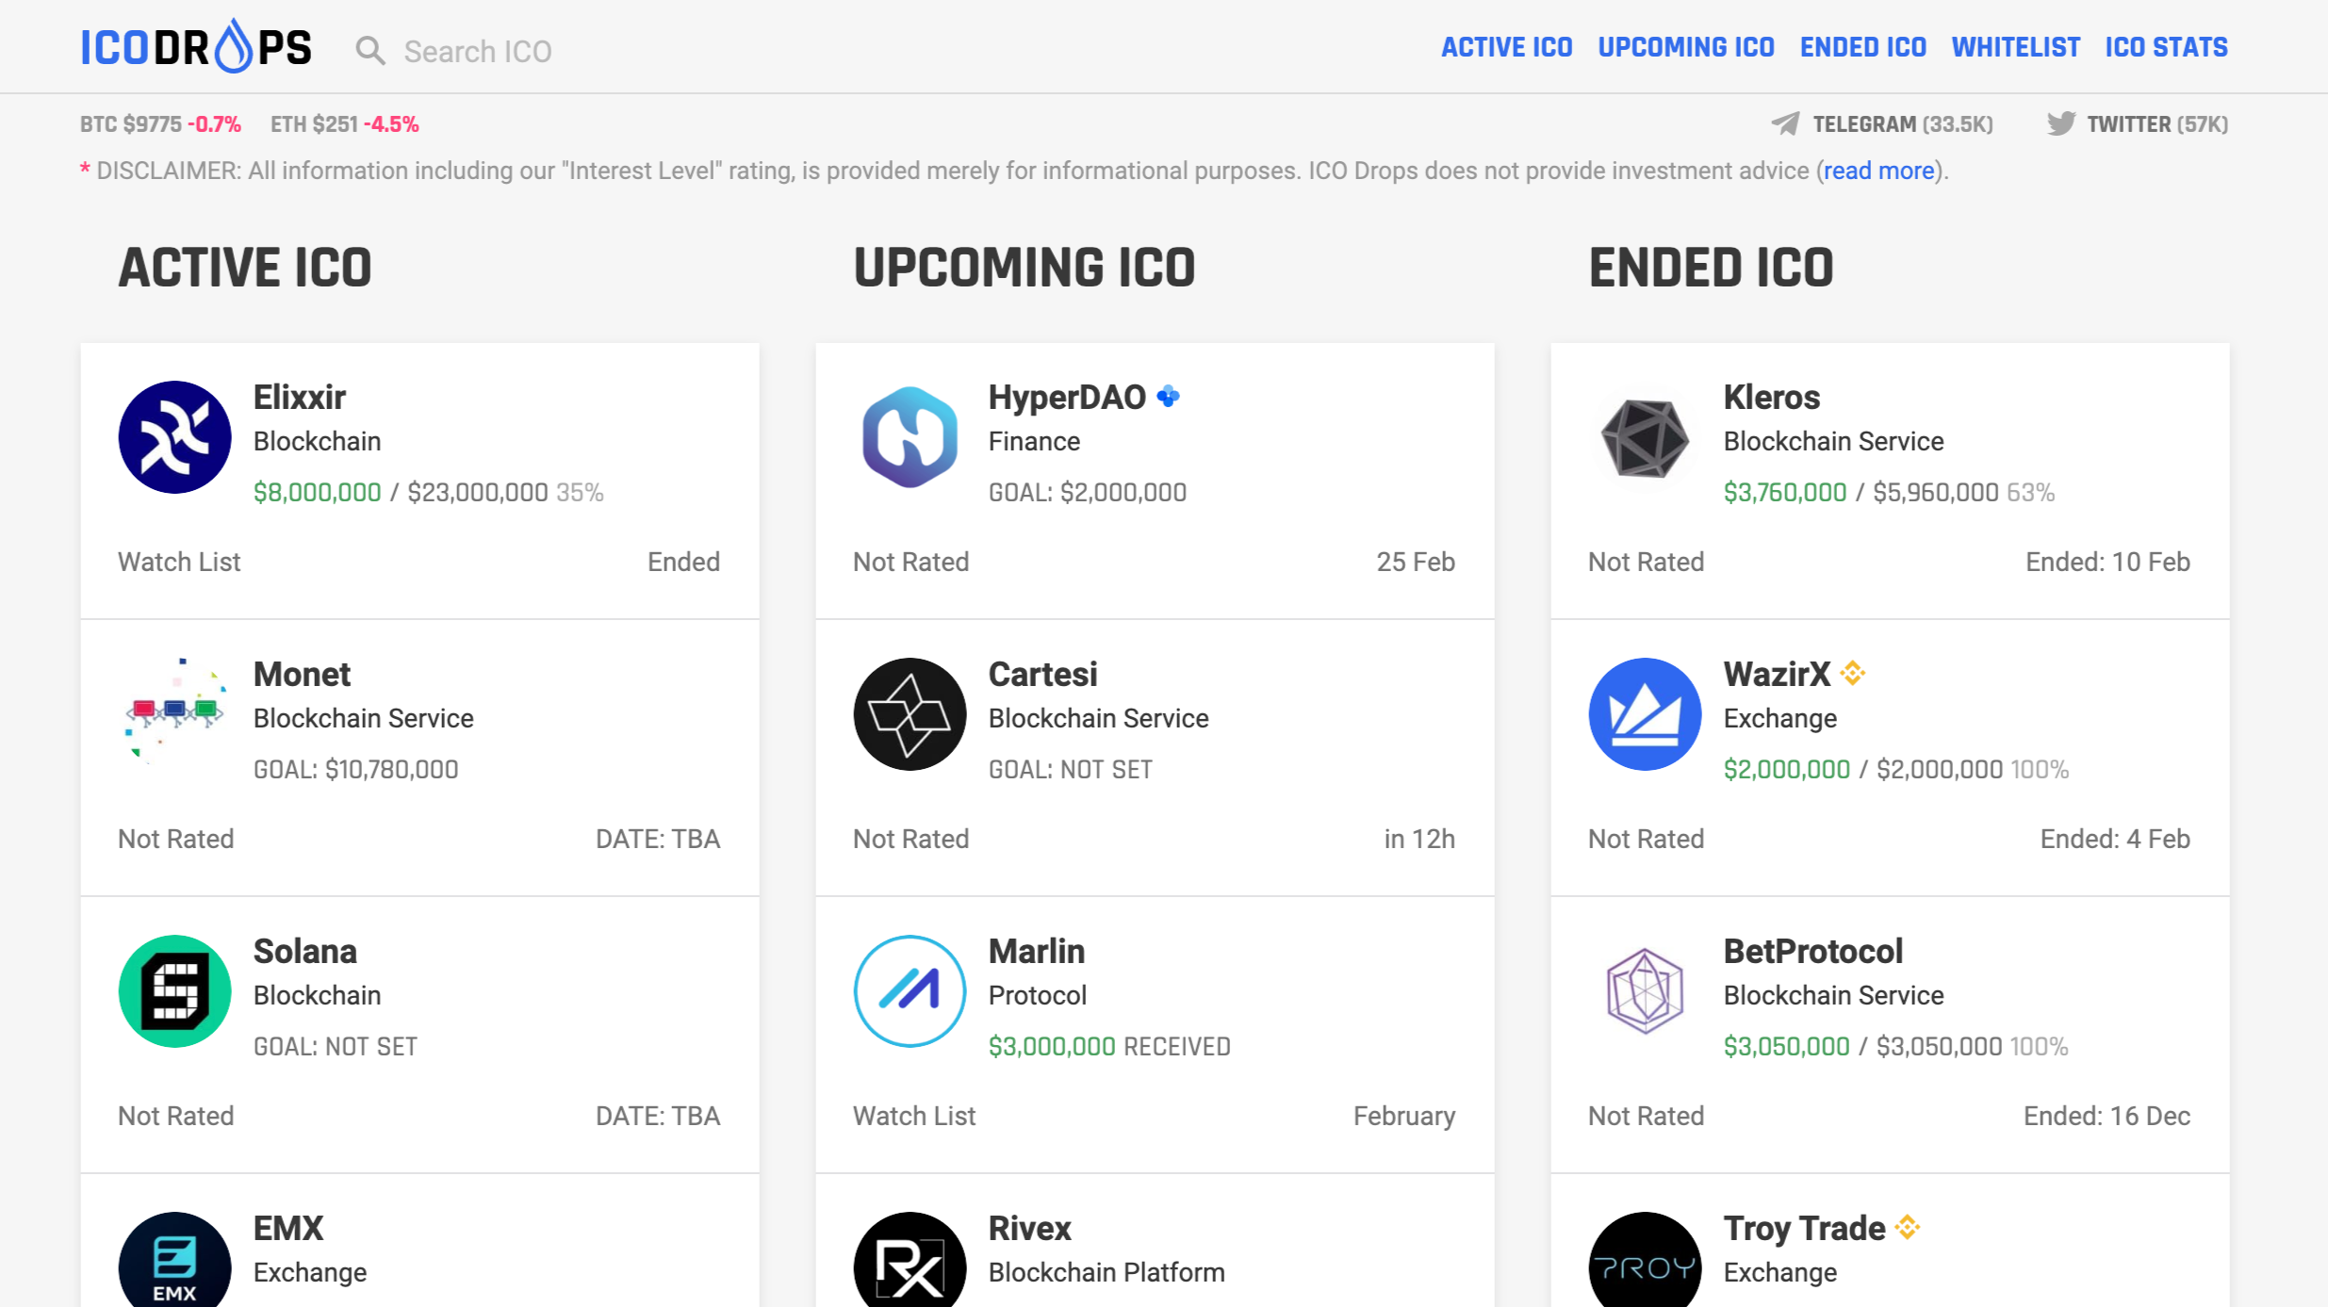Open the WazirX project title

pyautogui.click(x=1778, y=675)
